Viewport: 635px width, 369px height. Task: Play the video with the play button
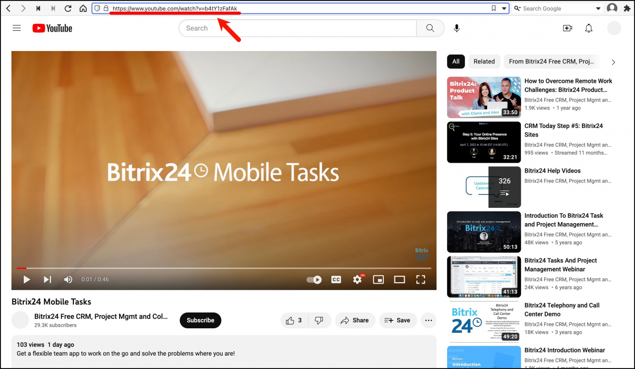pyautogui.click(x=27, y=280)
